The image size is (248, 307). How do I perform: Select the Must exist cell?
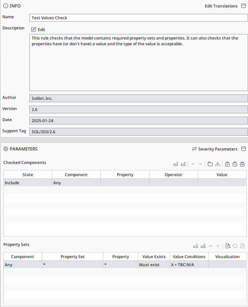(x=154, y=265)
